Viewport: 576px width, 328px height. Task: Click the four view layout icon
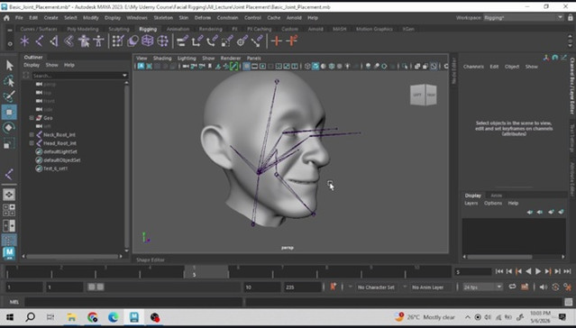pyautogui.click(x=9, y=210)
